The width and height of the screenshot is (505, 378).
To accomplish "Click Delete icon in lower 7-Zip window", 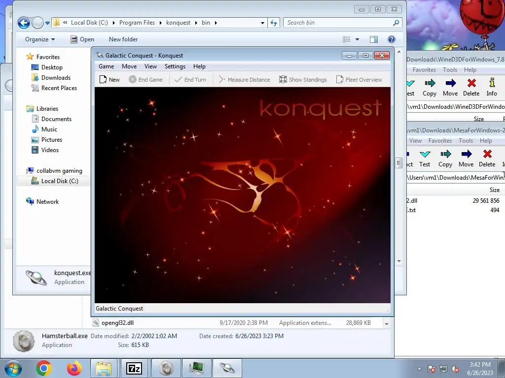I will 487,158.
